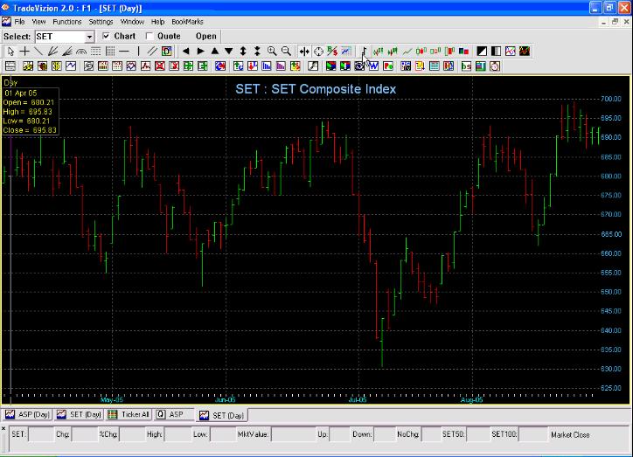Select the line chart style icon
Image resolution: width=633 pixels, height=457 pixels.
click(407, 52)
